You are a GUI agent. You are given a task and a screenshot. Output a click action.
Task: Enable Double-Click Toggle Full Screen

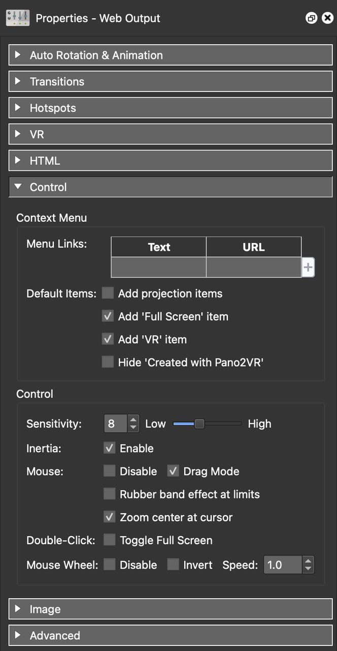109,540
